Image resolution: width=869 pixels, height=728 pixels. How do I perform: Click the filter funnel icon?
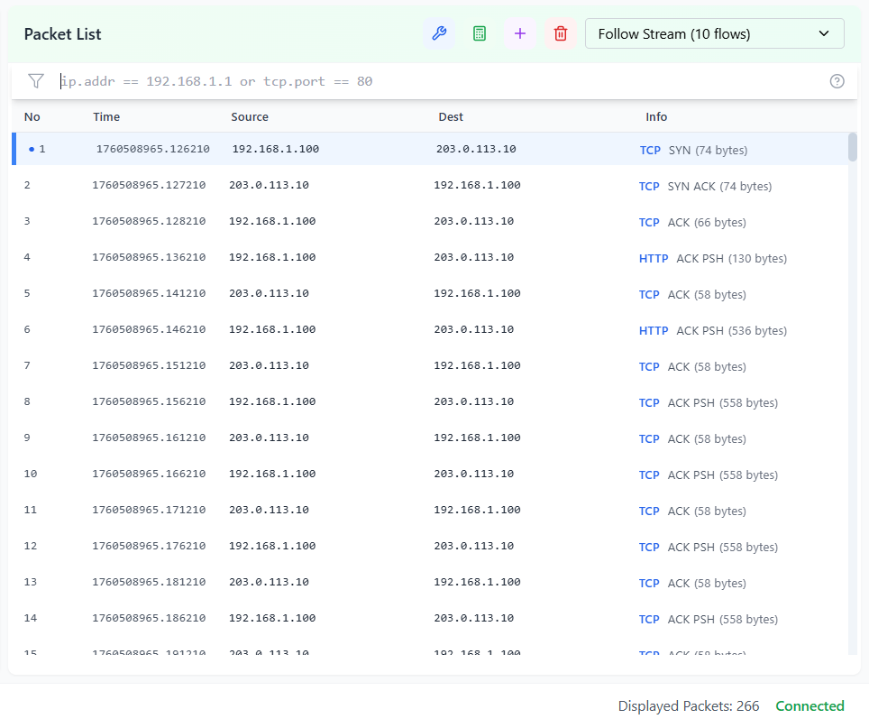pos(35,80)
